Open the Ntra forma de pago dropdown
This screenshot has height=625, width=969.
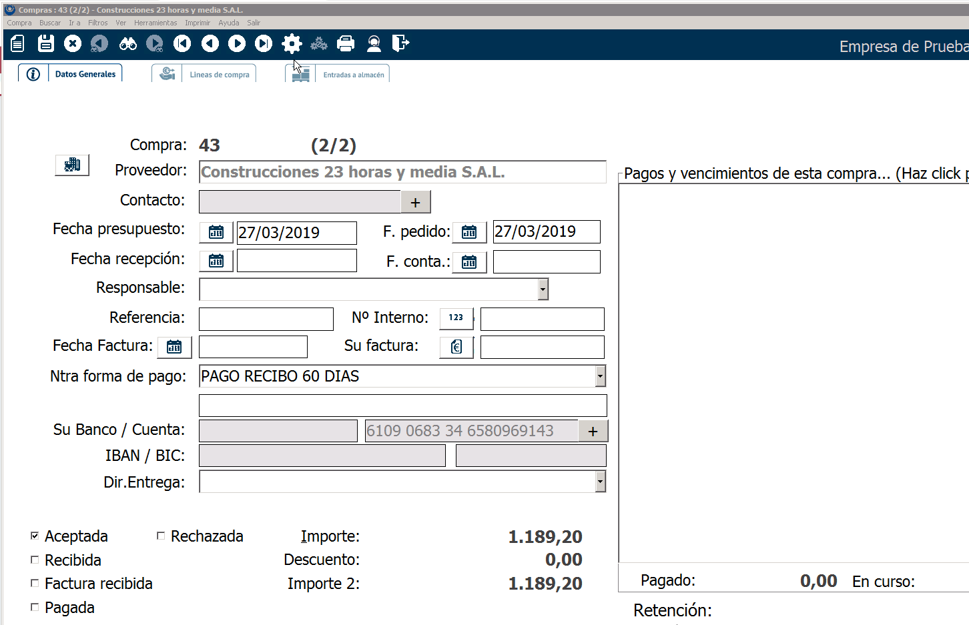pyautogui.click(x=600, y=376)
